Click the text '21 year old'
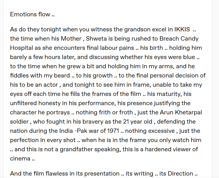Viewport: 219px width, 178px height. click(x=138, y=122)
